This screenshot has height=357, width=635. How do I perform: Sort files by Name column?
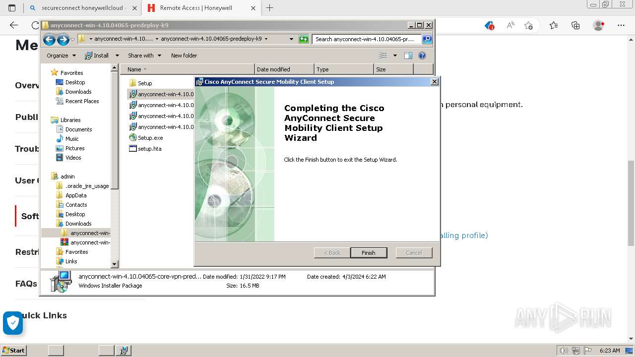point(188,69)
